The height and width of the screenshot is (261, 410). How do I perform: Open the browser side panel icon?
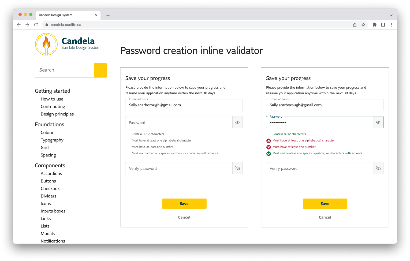[x=383, y=25]
